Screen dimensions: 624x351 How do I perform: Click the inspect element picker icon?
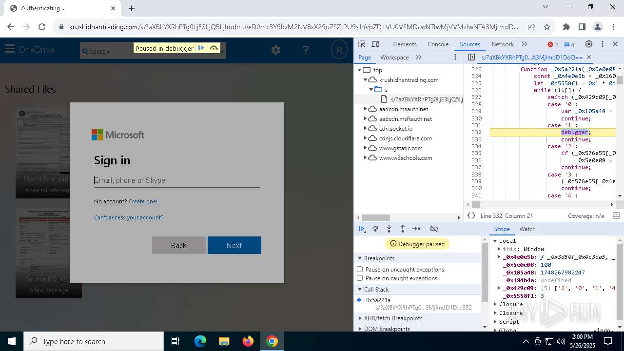[362, 44]
